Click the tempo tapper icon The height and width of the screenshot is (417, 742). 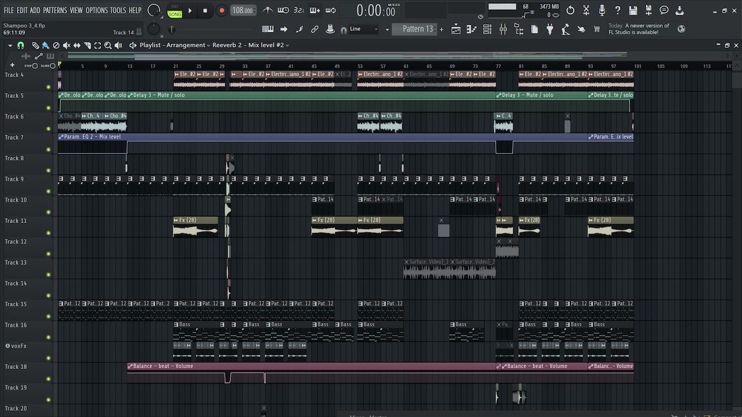tap(565, 29)
